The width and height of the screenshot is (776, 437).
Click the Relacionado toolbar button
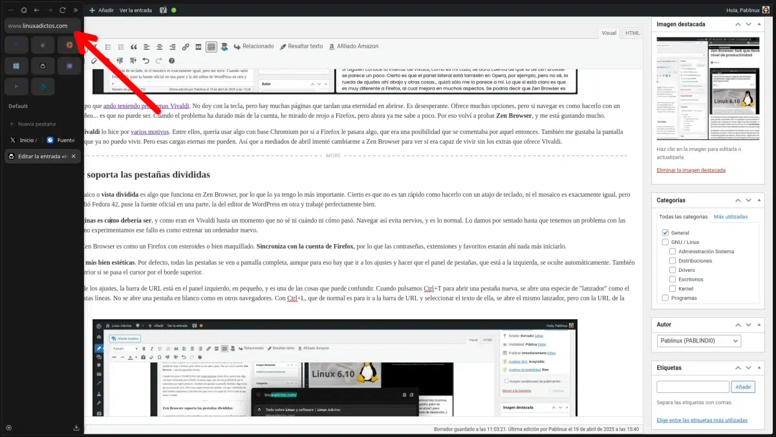click(253, 47)
